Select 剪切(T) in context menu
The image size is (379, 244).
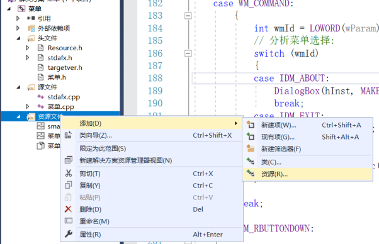pos(152,174)
